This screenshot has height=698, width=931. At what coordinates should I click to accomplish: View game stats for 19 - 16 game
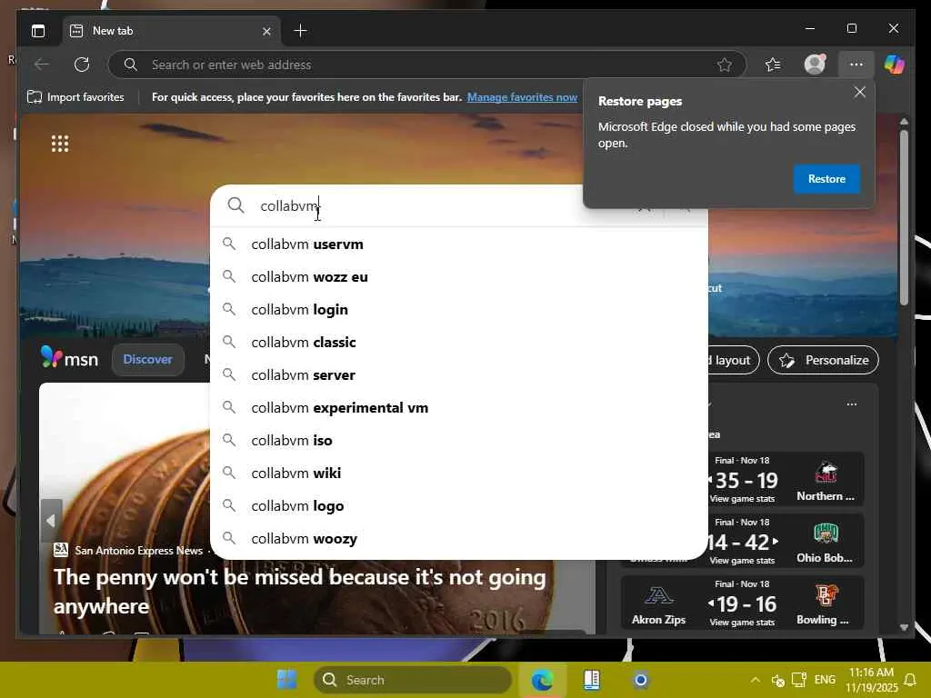742,622
